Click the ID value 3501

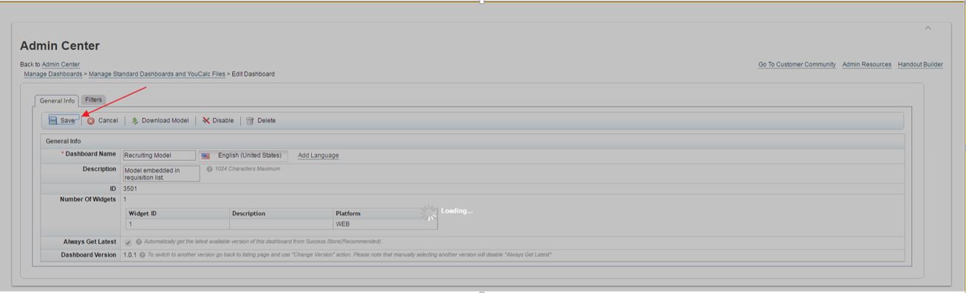pos(130,189)
